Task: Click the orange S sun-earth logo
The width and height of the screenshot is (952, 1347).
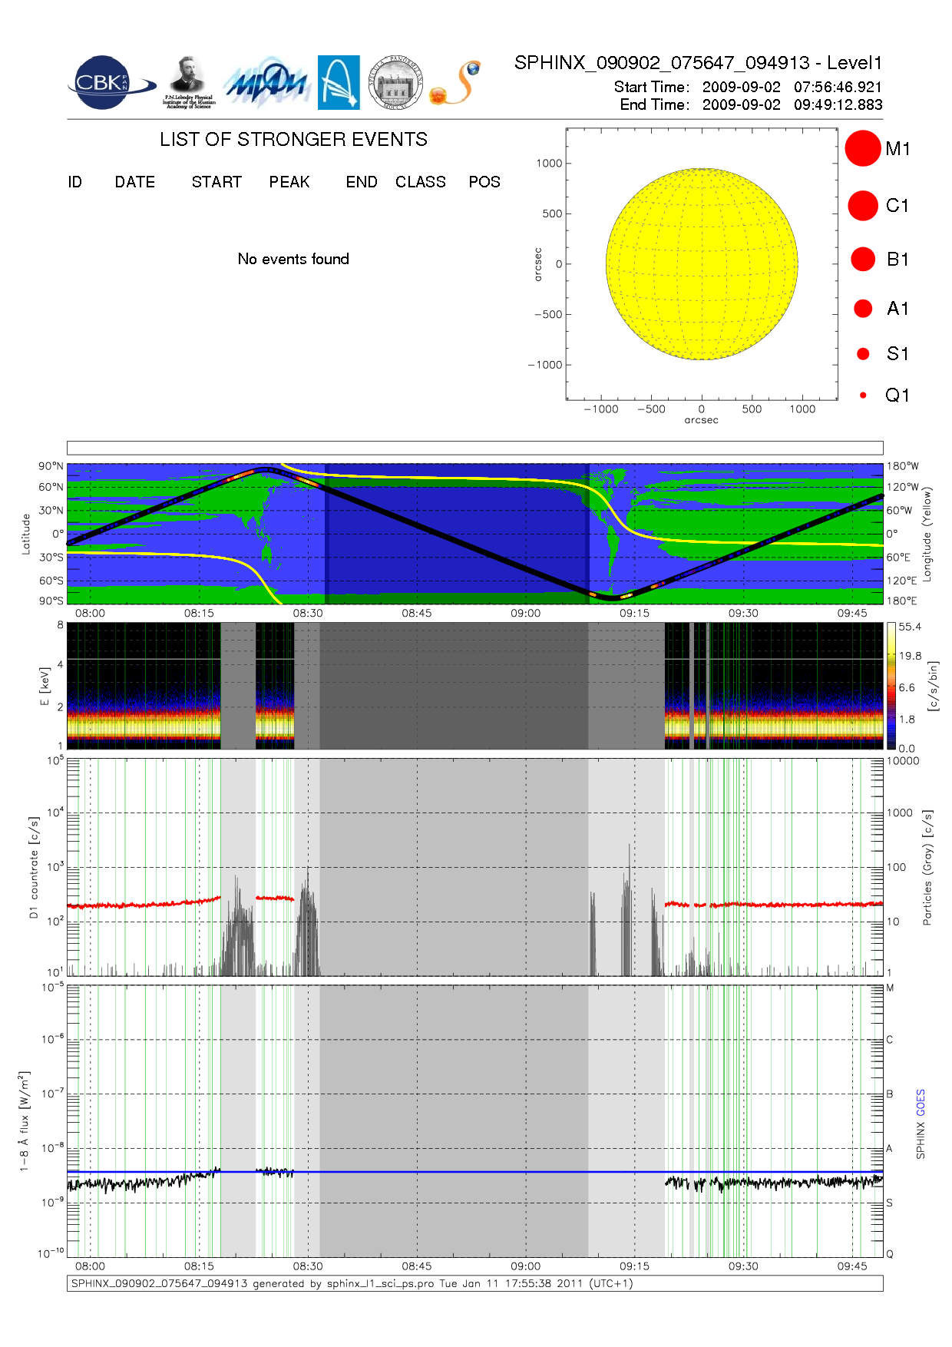Action: click(x=456, y=83)
